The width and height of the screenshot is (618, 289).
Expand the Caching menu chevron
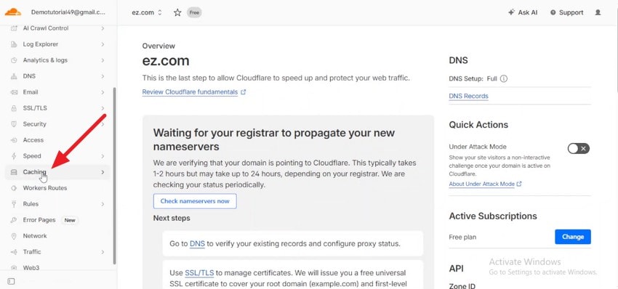[x=103, y=172]
